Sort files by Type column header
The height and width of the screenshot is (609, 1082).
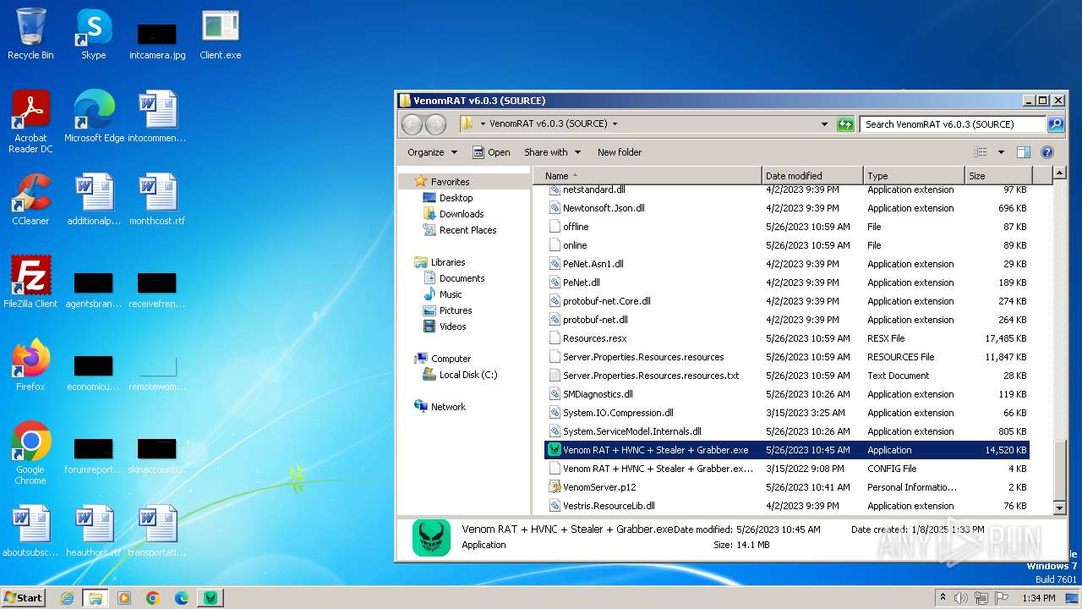(x=914, y=176)
